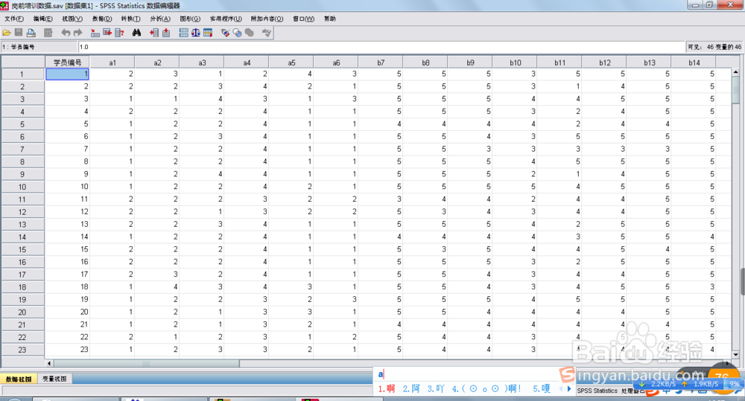Open the 转换(T) menu
745x401 pixels.
click(130, 19)
